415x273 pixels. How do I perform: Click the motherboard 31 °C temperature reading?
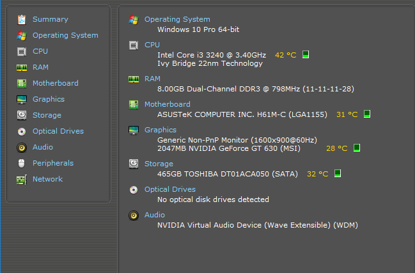coord(347,114)
